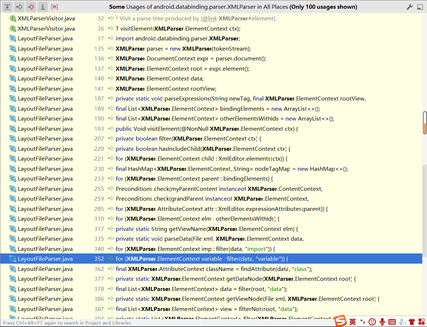Toggle the '[m]' merge usages icon

pyautogui.click(x=54, y=7)
